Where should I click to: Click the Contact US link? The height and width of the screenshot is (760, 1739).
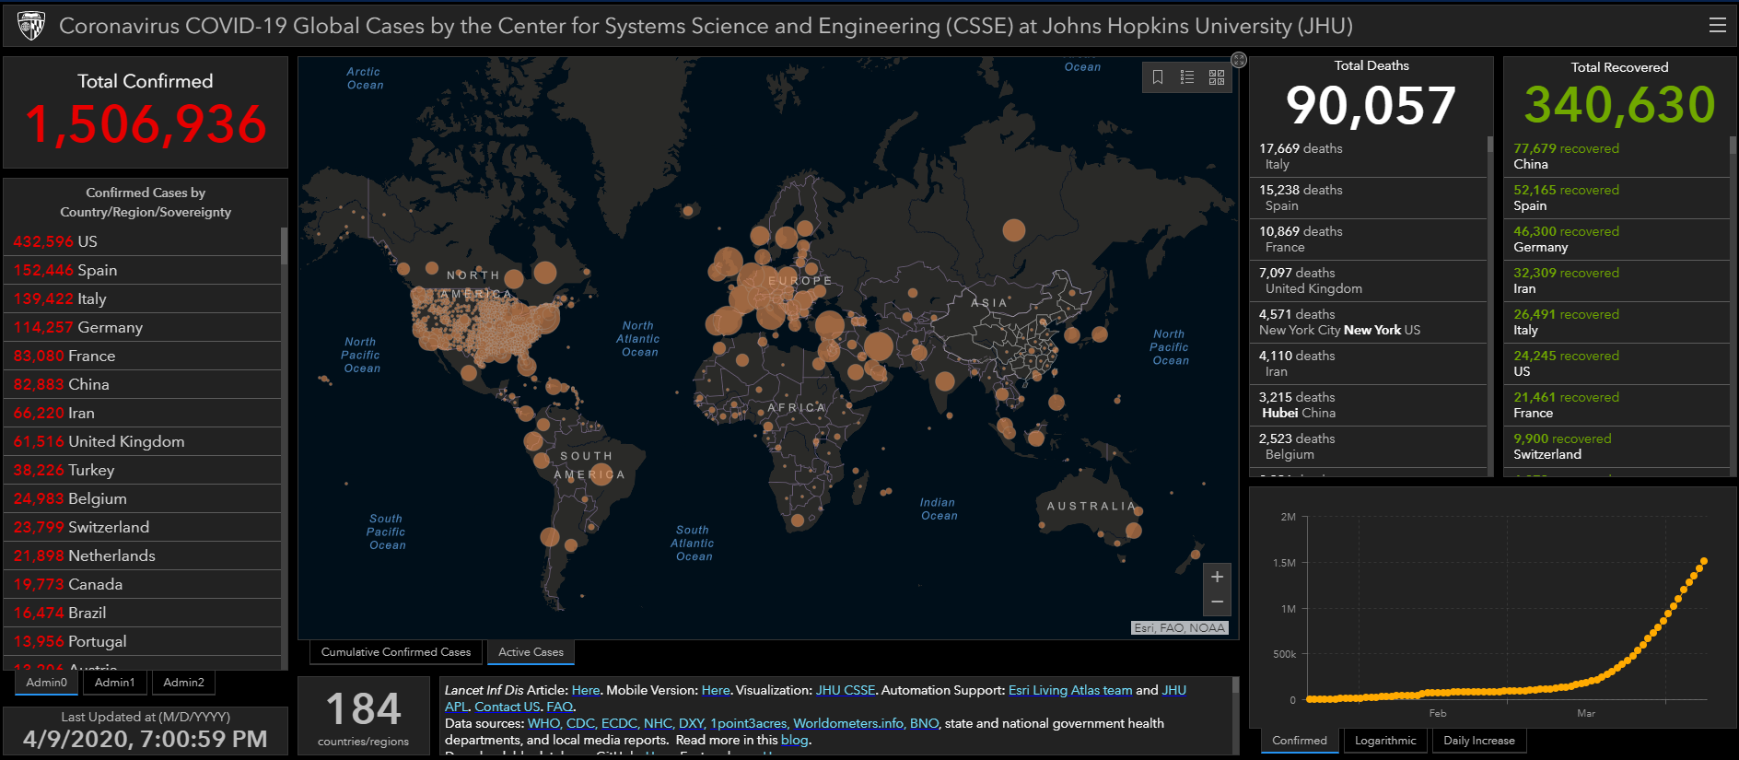508,707
